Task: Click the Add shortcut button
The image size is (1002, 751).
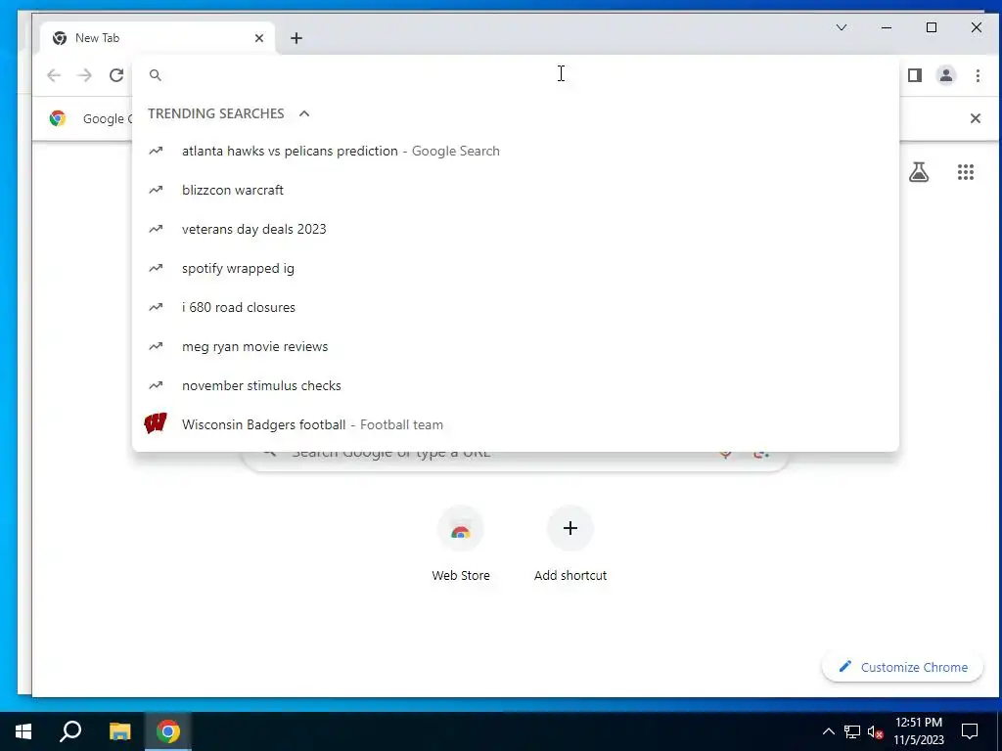Action: pyautogui.click(x=570, y=544)
